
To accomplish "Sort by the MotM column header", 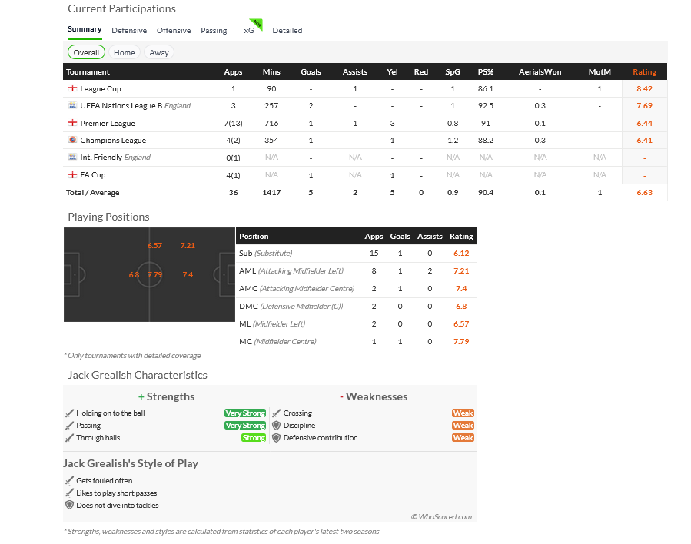I will [600, 71].
